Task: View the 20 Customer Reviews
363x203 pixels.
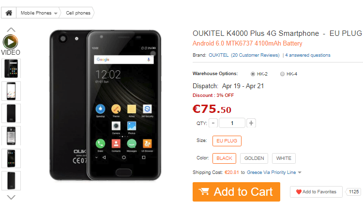Action: click(255, 55)
